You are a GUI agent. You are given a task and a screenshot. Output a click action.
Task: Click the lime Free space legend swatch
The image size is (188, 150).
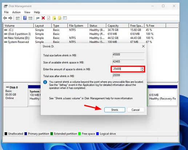pos(80,134)
